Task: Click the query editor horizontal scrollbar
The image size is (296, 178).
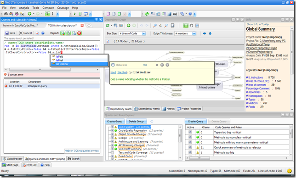Action: [52, 70]
